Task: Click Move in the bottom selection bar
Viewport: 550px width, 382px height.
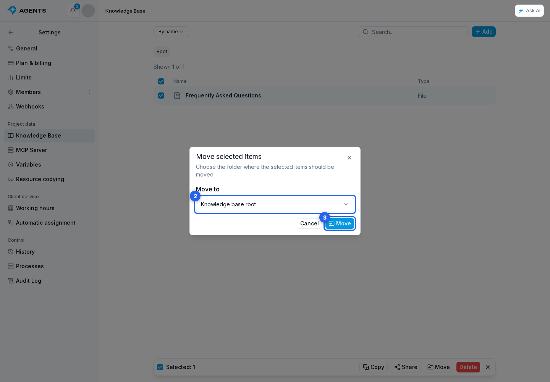Action: click(x=438, y=367)
